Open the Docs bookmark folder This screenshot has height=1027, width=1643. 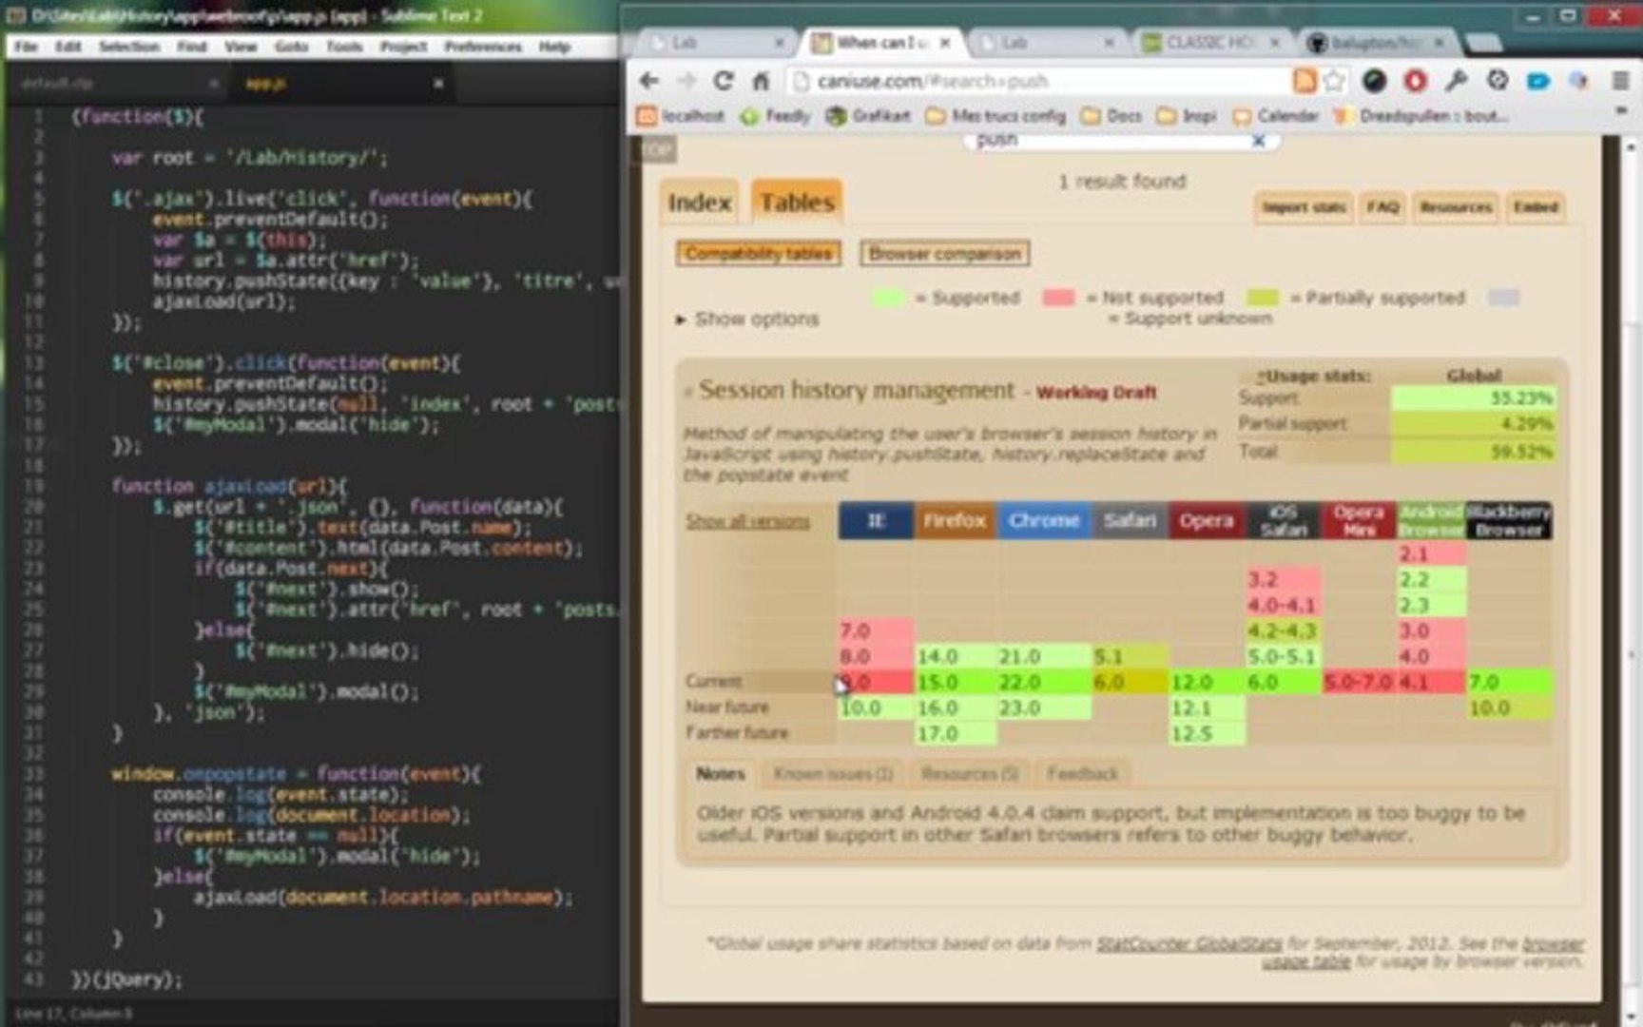click(x=1111, y=116)
